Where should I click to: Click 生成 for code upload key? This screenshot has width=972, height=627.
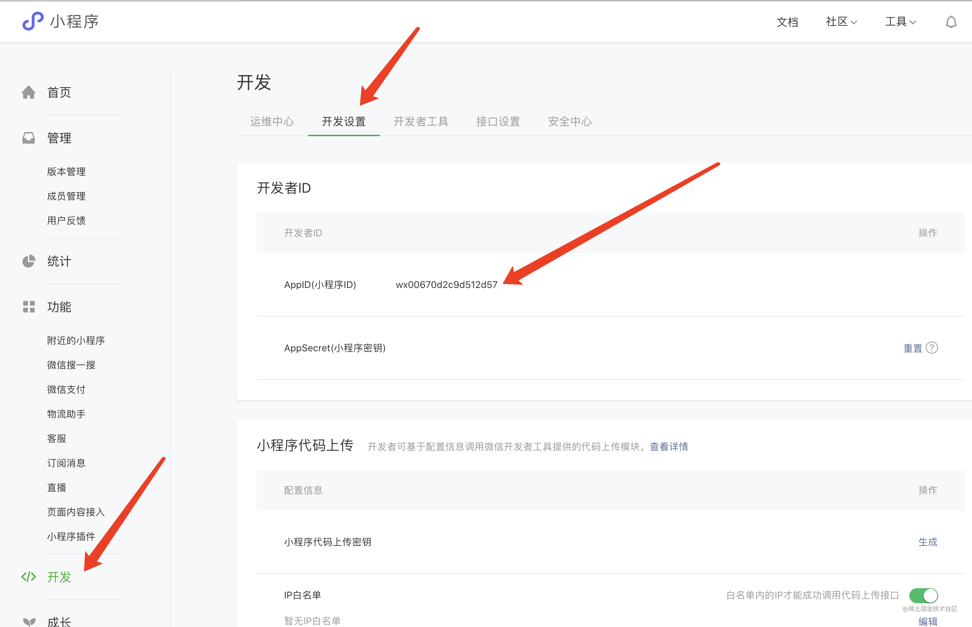(928, 542)
